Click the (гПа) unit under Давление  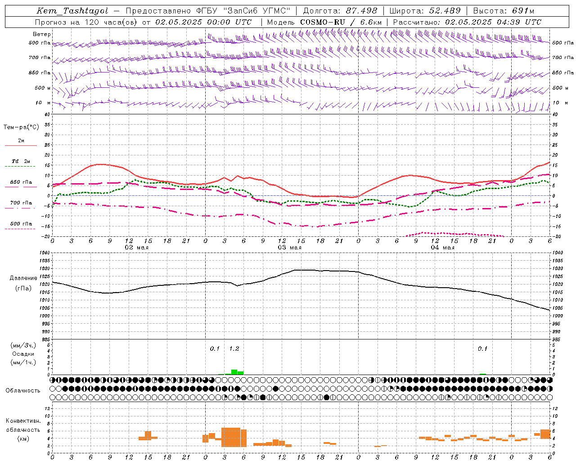[23, 289]
